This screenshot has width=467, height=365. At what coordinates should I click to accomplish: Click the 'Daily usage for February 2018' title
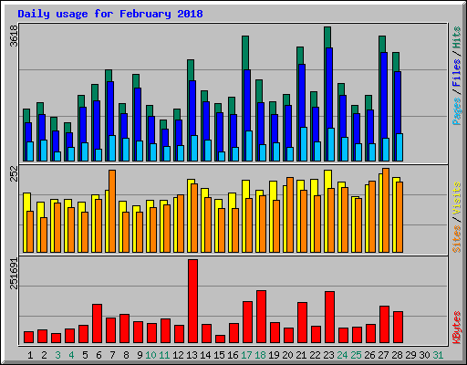point(110,14)
